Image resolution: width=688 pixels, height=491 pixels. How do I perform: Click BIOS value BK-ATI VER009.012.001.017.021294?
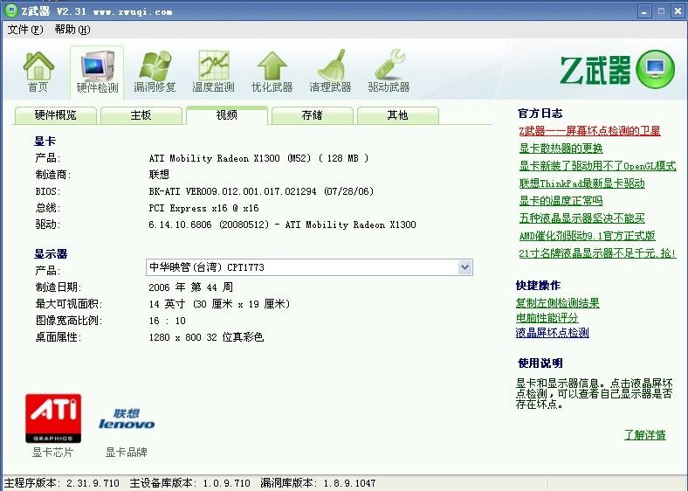[261, 191]
